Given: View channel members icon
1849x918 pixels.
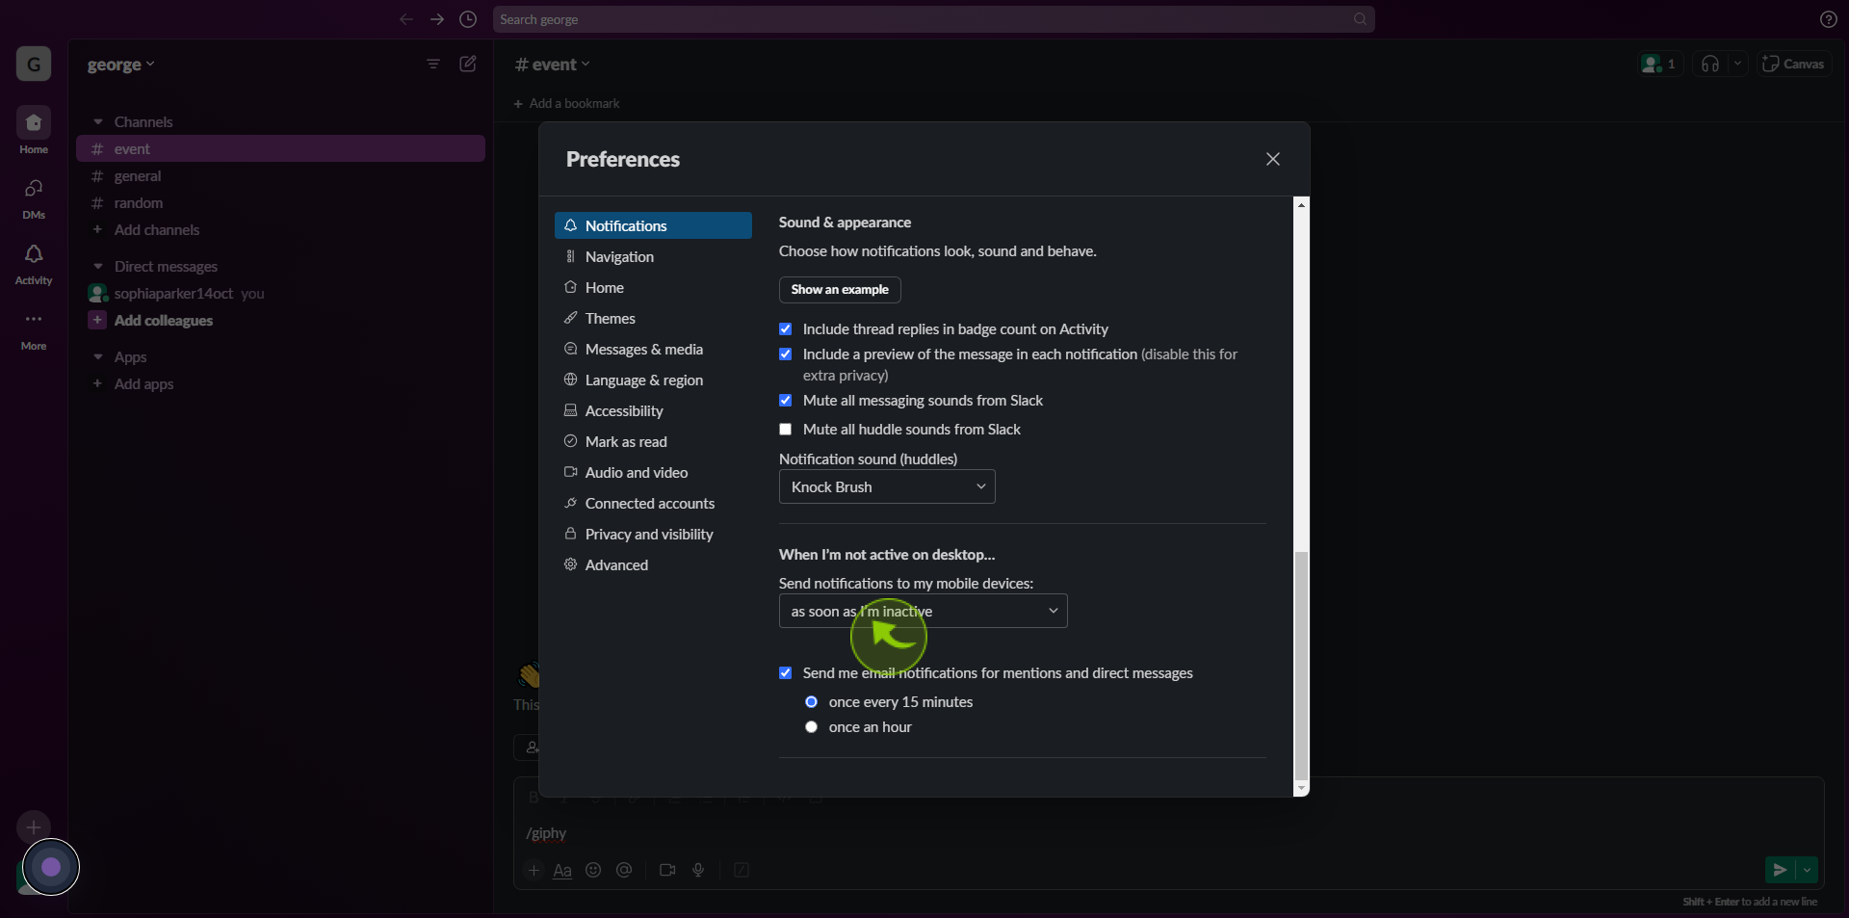Looking at the screenshot, I should [x=1659, y=64].
